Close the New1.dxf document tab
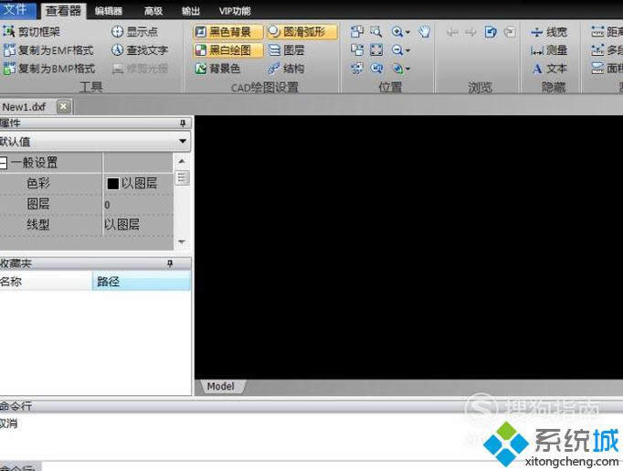Image resolution: width=623 pixels, height=471 pixels. pyautogui.click(x=64, y=107)
